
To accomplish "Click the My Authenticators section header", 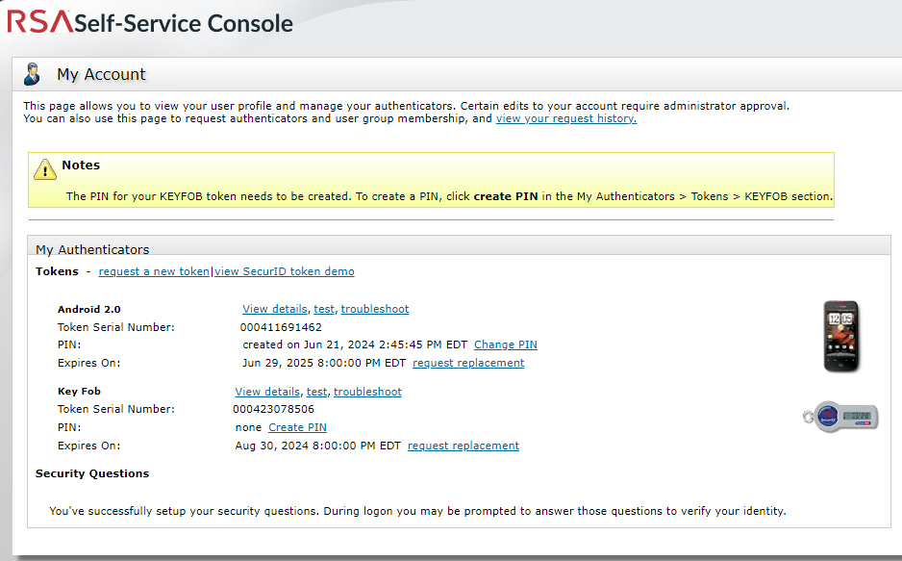I will point(92,249).
